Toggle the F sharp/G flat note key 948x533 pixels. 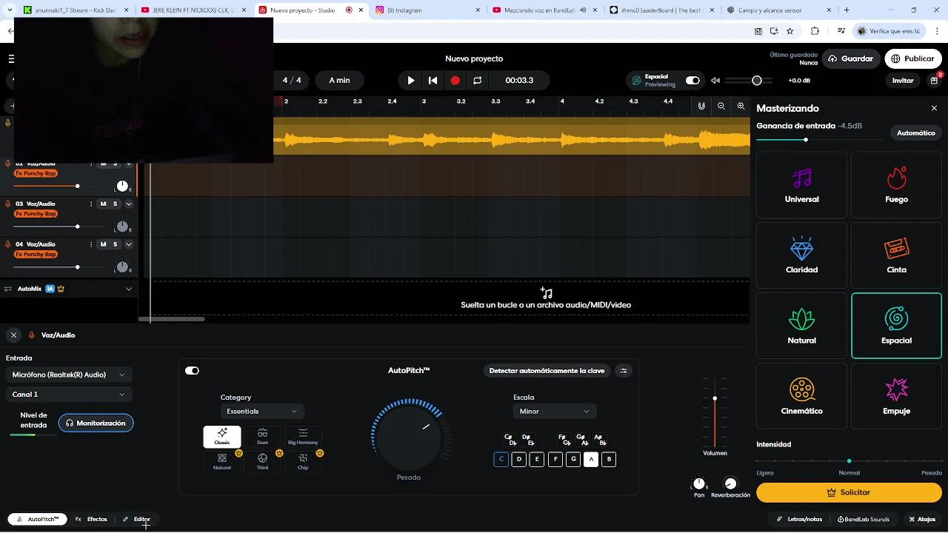[x=564, y=440]
